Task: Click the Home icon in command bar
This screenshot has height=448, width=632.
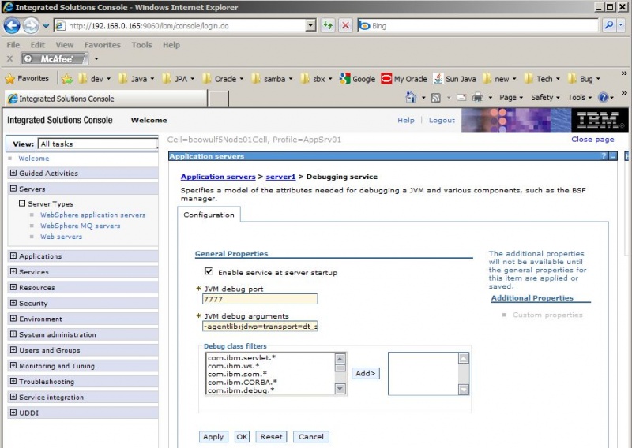Action: [x=411, y=98]
